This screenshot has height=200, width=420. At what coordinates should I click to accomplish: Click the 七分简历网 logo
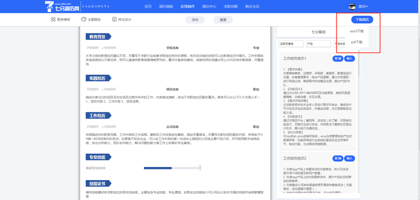point(62,6)
